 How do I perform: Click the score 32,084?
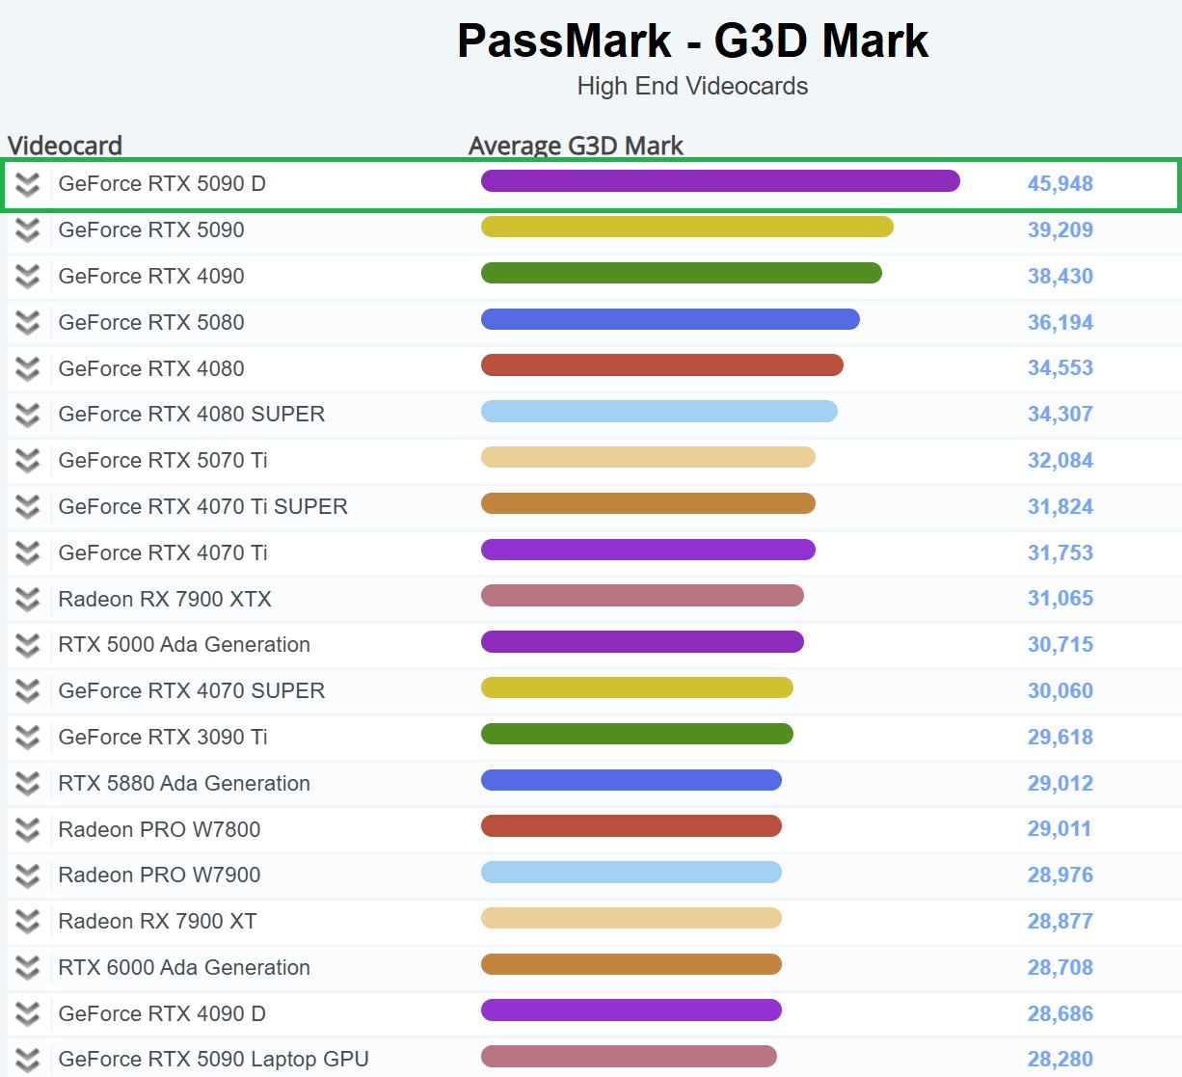pyautogui.click(x=1061, y=460)
